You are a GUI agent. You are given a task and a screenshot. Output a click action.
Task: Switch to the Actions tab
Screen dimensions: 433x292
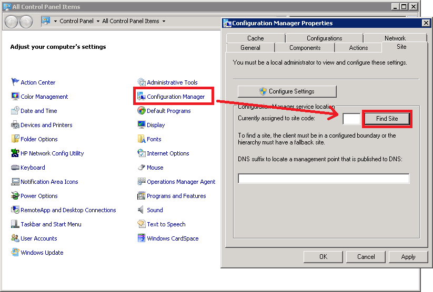(x=358, y=47)
